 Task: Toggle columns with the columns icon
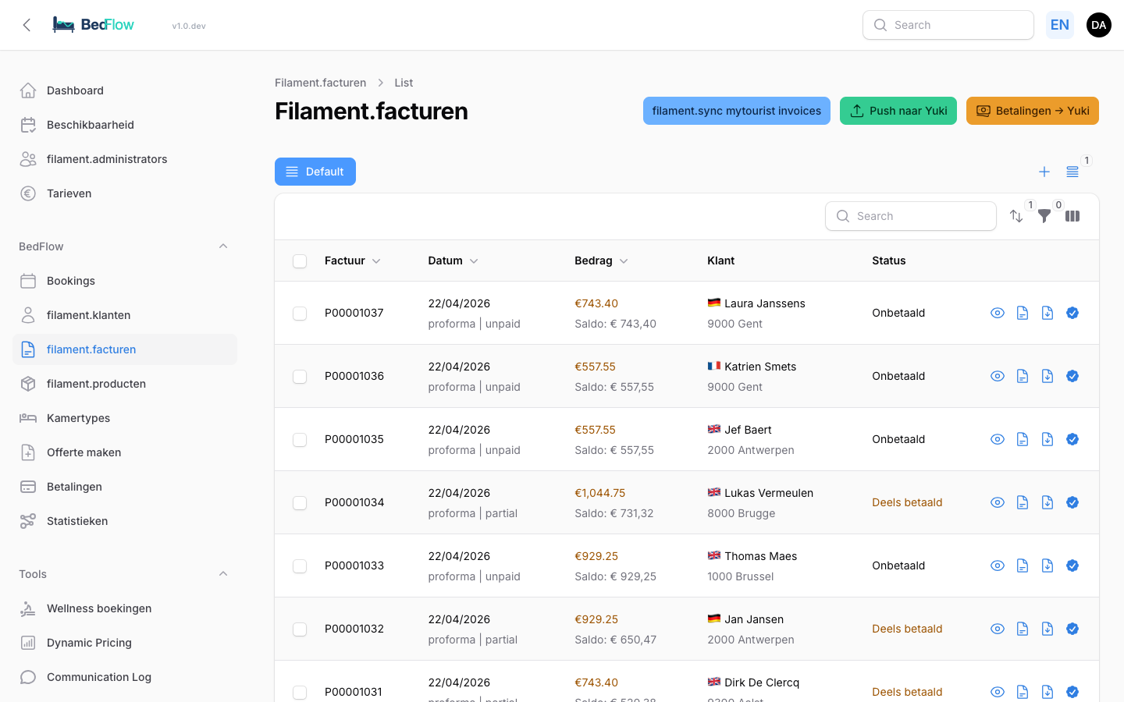point(1072,216)
